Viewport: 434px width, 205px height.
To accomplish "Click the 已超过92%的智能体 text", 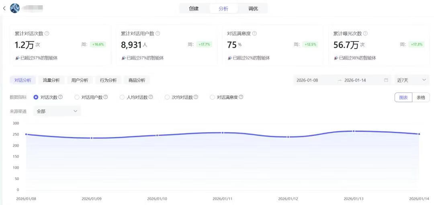I will 251,58.
